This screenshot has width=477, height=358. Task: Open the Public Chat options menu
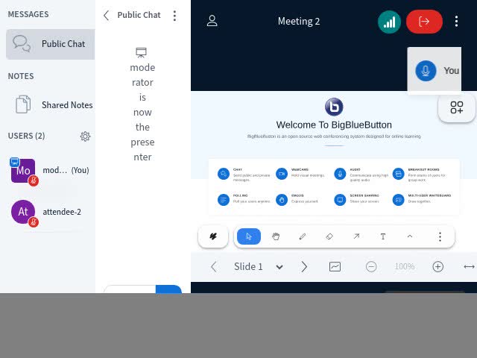[174, 16]
